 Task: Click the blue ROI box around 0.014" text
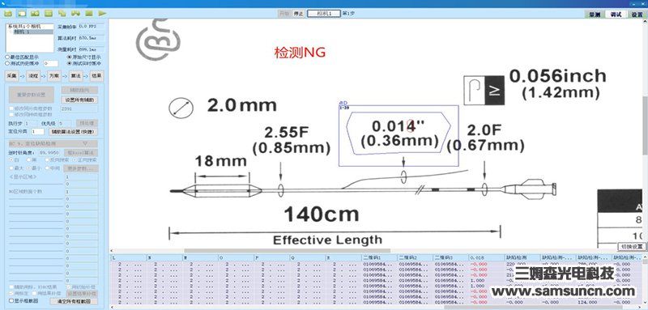[x=399, y=136]
